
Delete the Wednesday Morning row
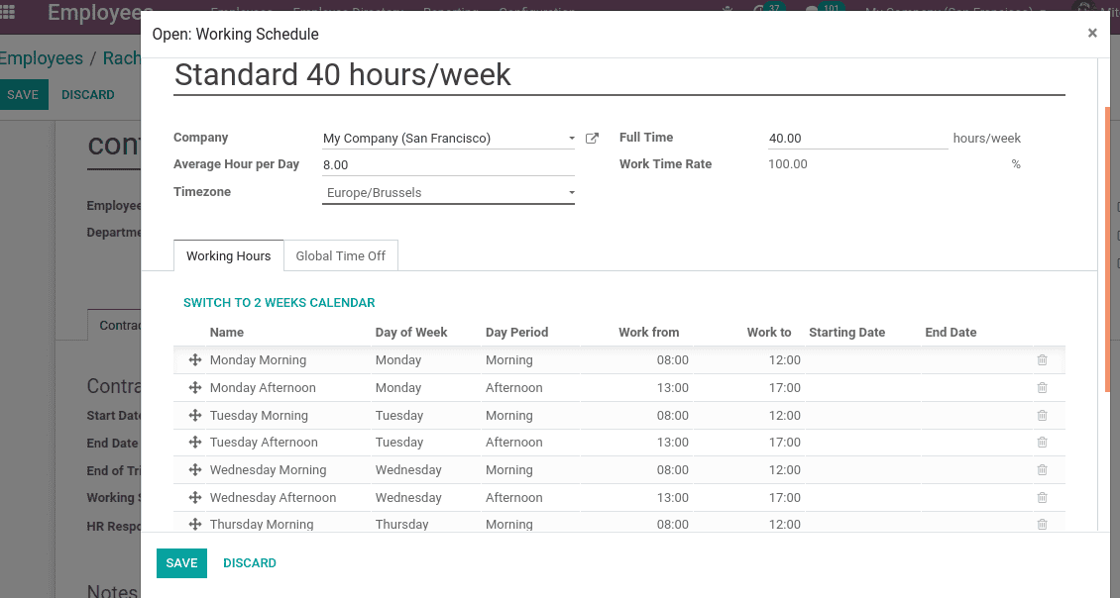pyautogui.click(x=1042, y=469)
